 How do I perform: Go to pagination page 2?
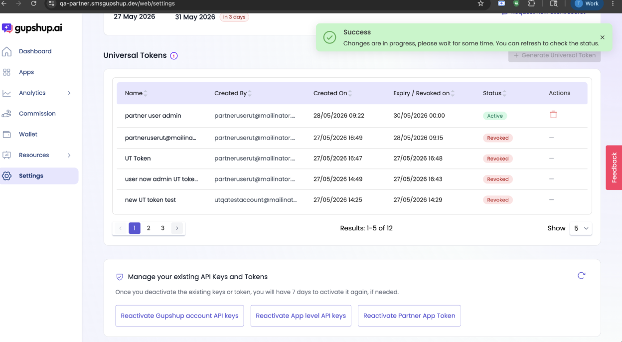point(149,228)
